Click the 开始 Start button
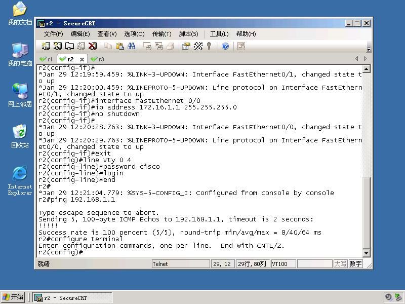This screenshot has height=304, width=405. pyautogui.click(x=13, y=297)
